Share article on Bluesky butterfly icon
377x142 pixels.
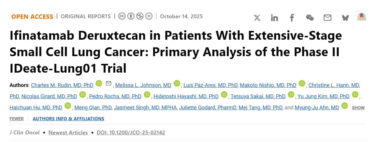click(x=345, y=18)
